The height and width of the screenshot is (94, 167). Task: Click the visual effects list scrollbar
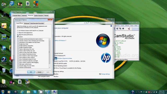pyautogui.click(x=49, y=52)
